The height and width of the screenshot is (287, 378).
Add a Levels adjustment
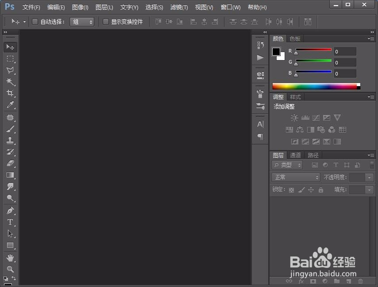click(305, 117)
